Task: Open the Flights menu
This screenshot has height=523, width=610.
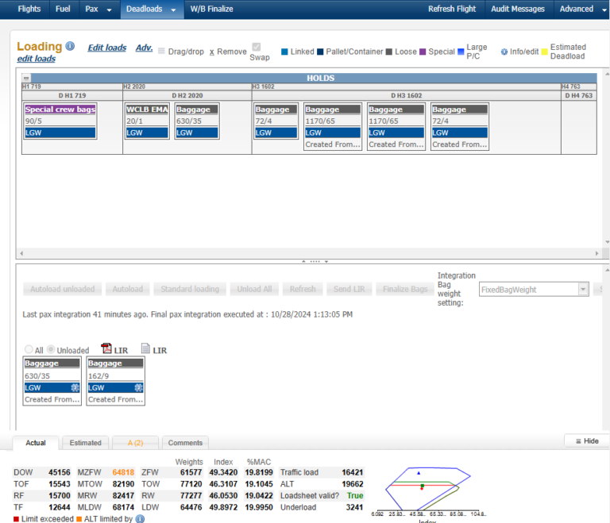Action: [x=29, y=9]
